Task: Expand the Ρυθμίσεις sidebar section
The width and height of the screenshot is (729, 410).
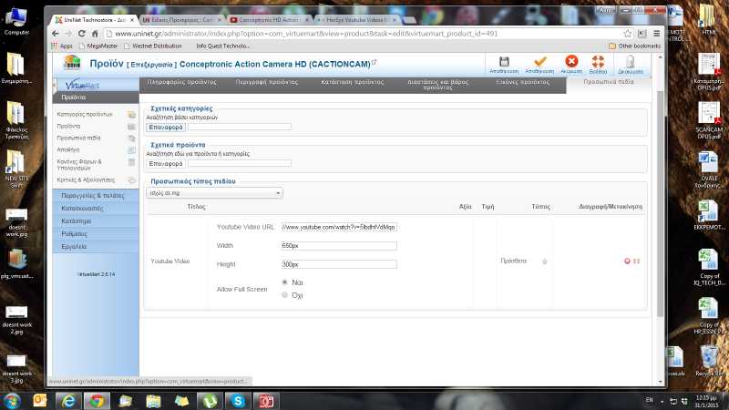Action: click(96, 234)
